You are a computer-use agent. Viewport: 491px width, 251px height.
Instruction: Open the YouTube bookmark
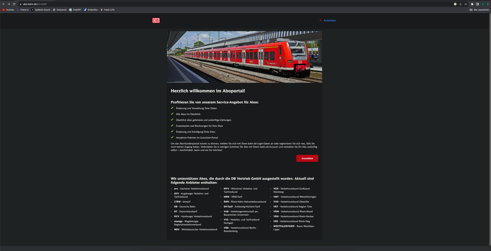click(x=8, y=10)
